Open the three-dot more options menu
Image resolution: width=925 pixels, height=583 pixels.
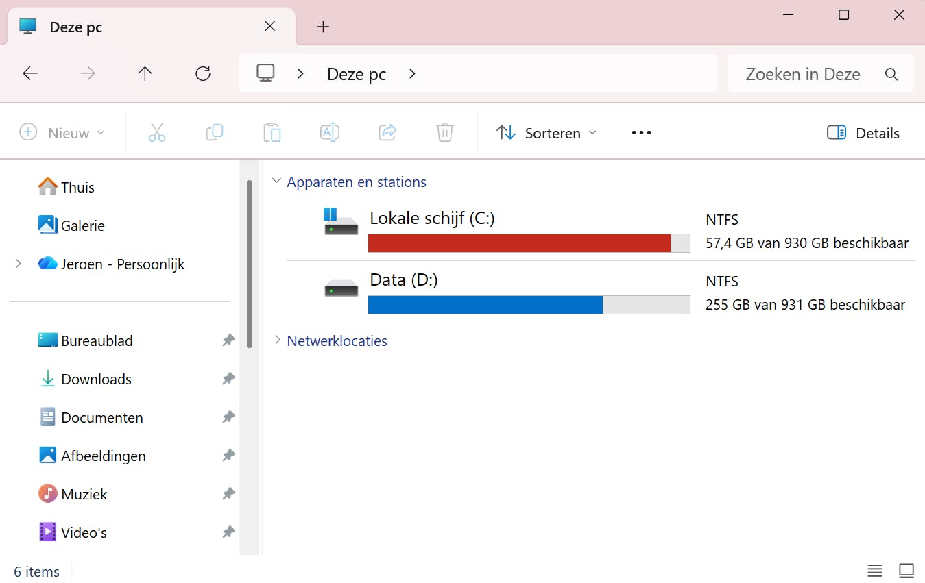coord(641,133)
